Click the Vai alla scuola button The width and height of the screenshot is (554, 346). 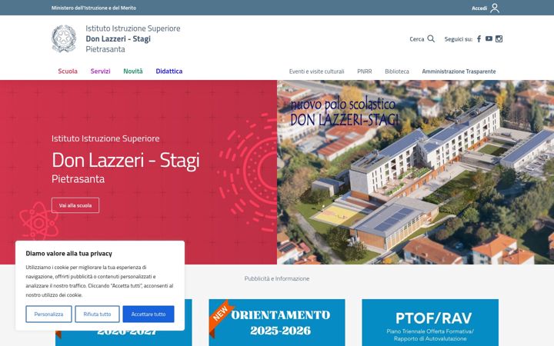75,205
